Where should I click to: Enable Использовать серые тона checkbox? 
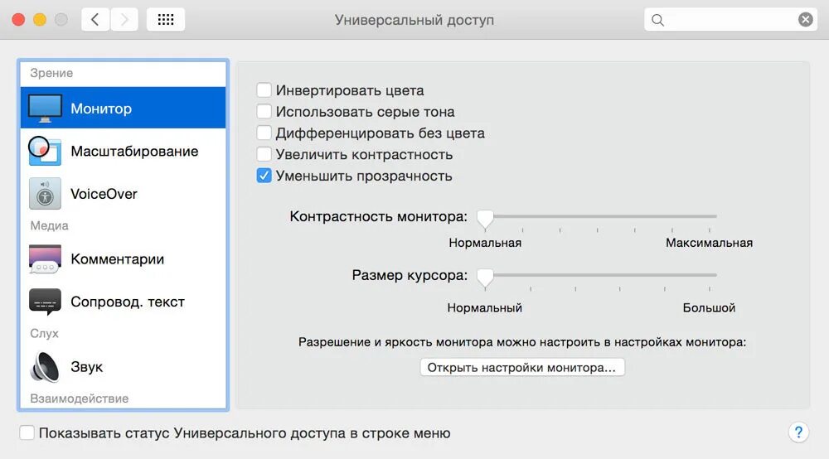point(264,112)
